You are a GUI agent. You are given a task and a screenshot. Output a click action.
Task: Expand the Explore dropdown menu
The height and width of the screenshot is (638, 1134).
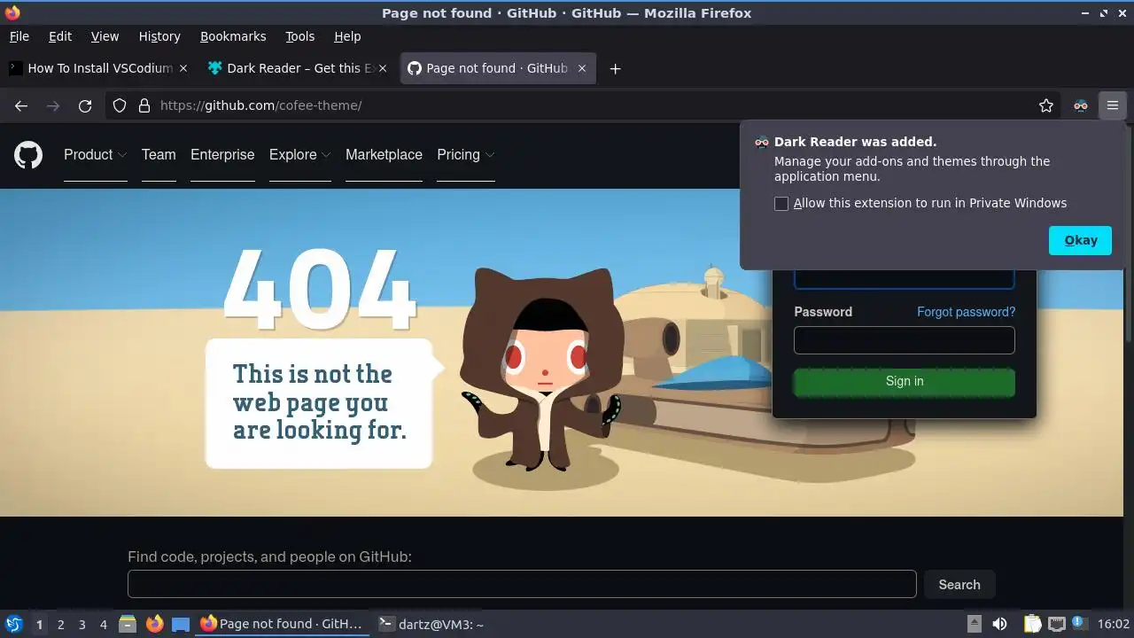click(299, 154)
